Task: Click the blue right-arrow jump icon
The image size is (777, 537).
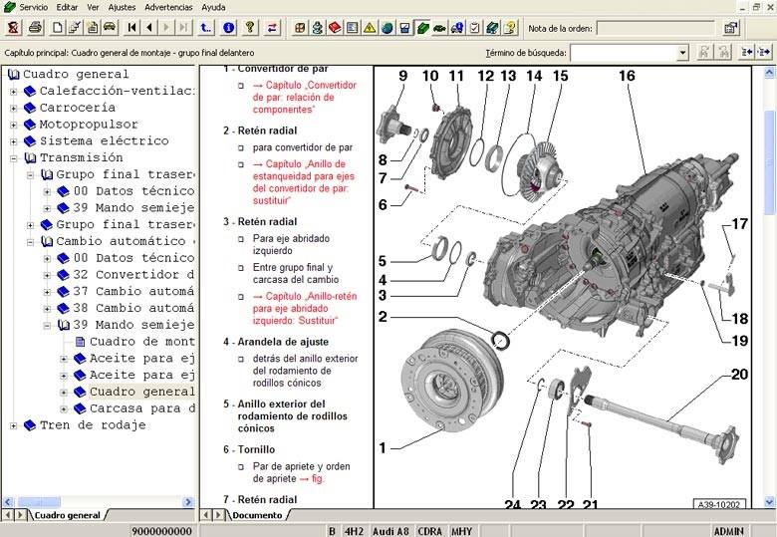Action: (x=764, y=52)
